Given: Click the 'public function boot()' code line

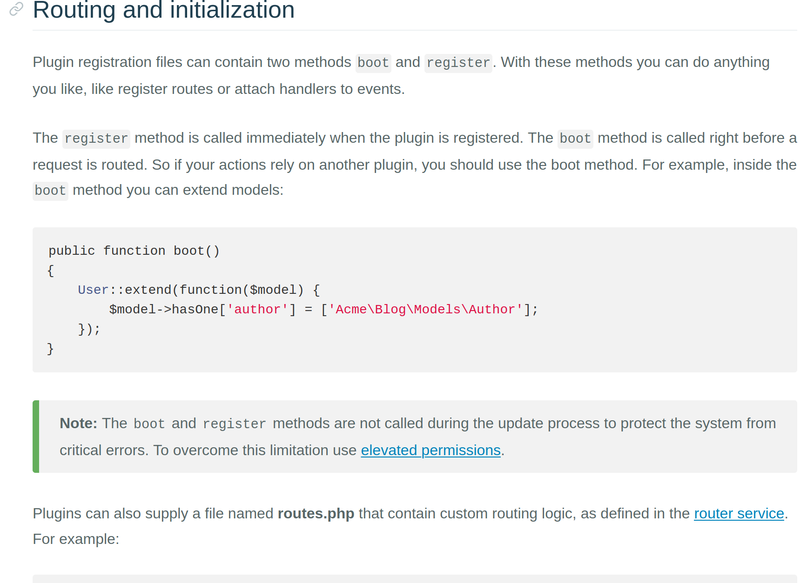Looking at the screenshot, I should [134, 251].
